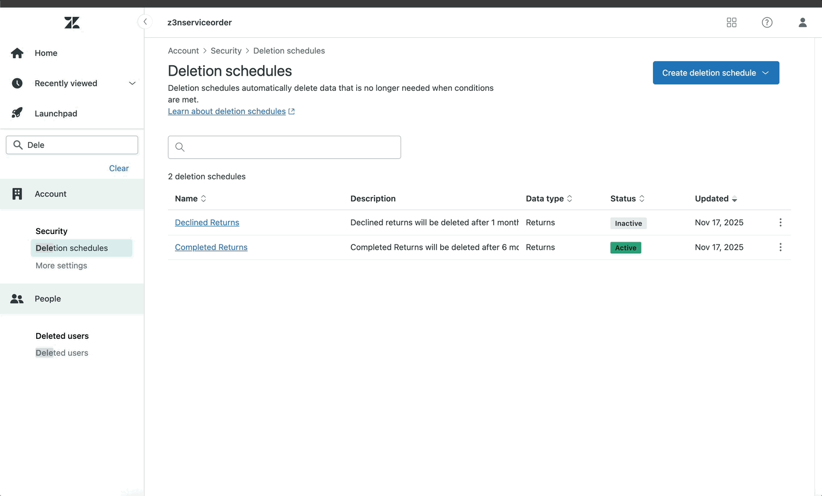Collapse the sidebar with the left chevron
This screenshot has width=822, height=496.
pos(145,21)
